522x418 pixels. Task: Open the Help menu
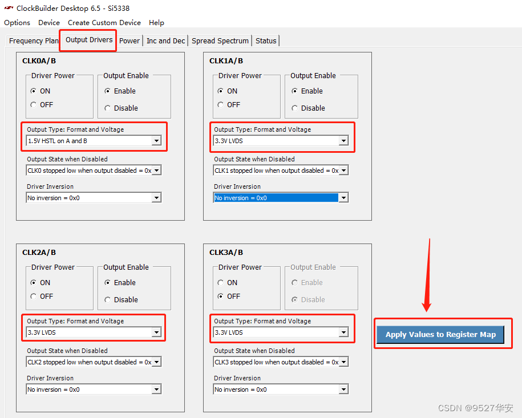(156, 23)
